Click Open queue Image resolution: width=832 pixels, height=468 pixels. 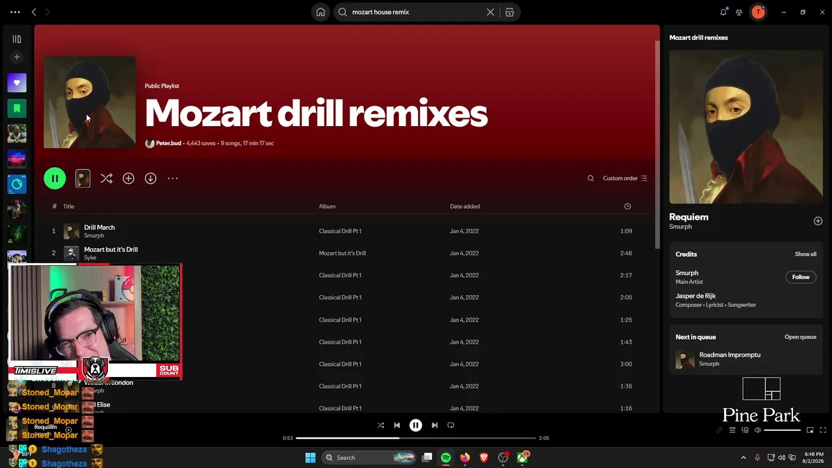(x=800, y=337)
